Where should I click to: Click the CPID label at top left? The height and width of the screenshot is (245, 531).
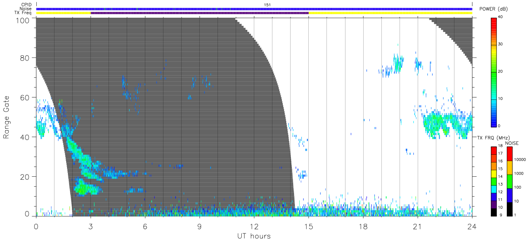pyautogui.click(x=27, y=5)
